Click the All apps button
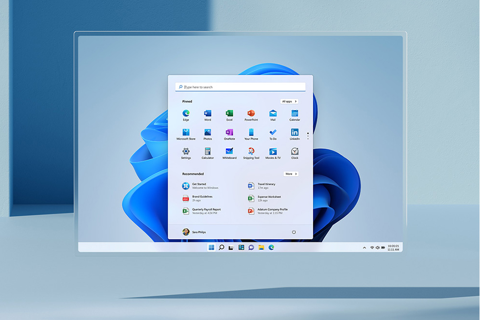Image resolution: width=480 pixels, height=320 pixels. pos(289,101)
